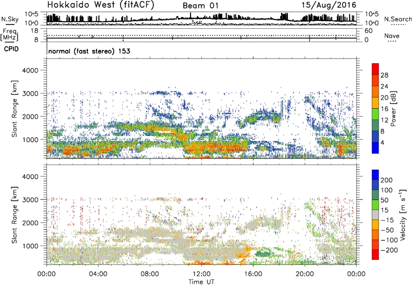The height and width of the screenshot is (285, 412).
Task: Click the 3000 km tick of the velocity panel
Action: coord(30,200)
